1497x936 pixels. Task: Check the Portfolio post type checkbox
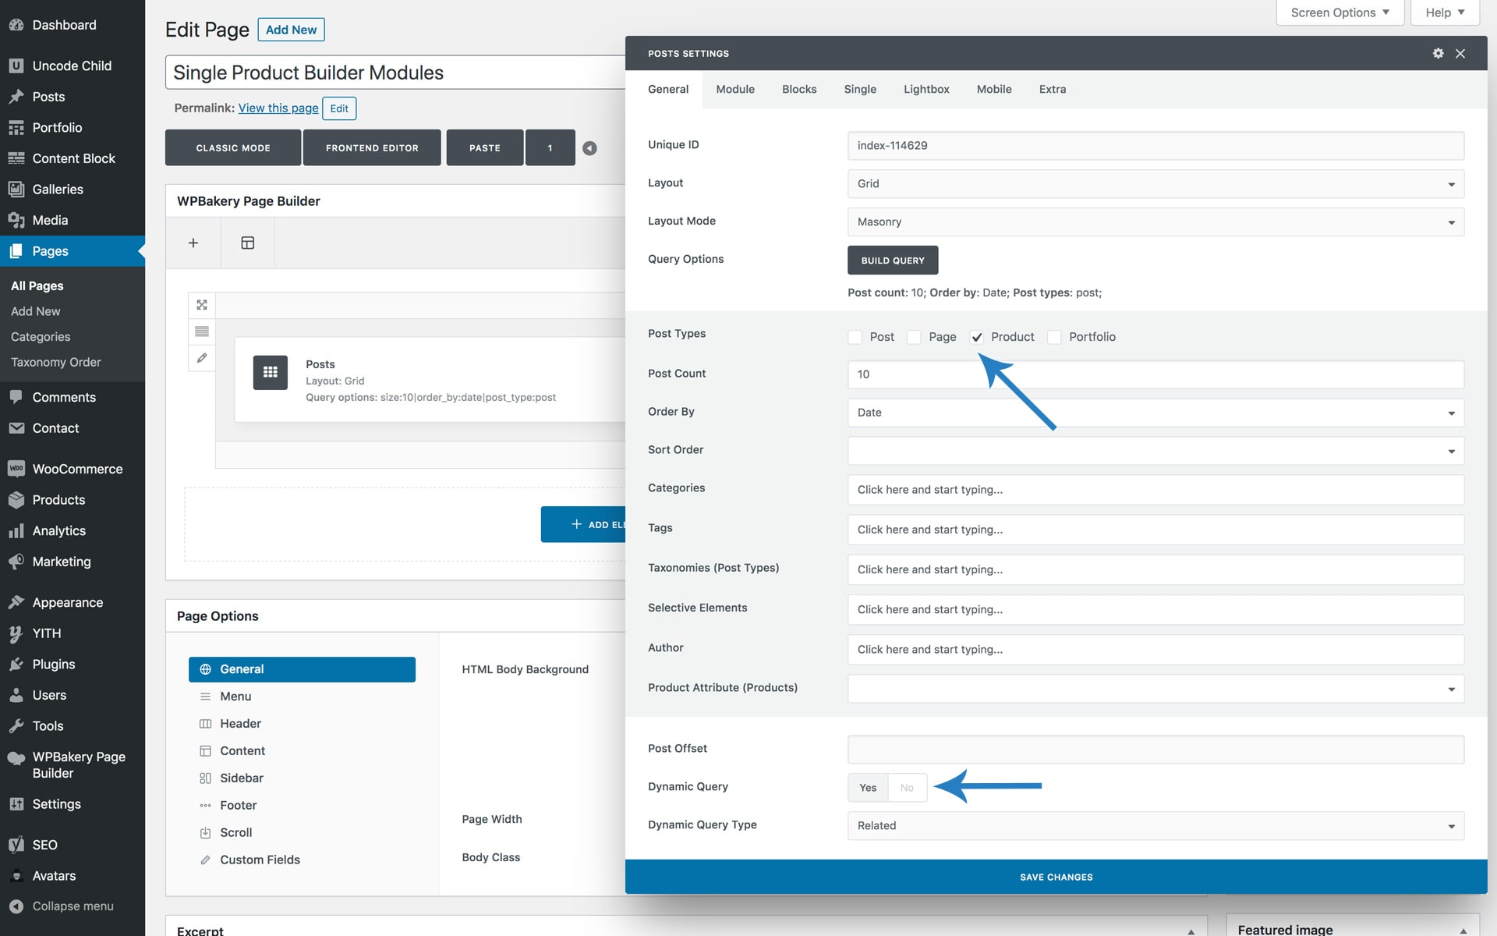(1054, 337)
